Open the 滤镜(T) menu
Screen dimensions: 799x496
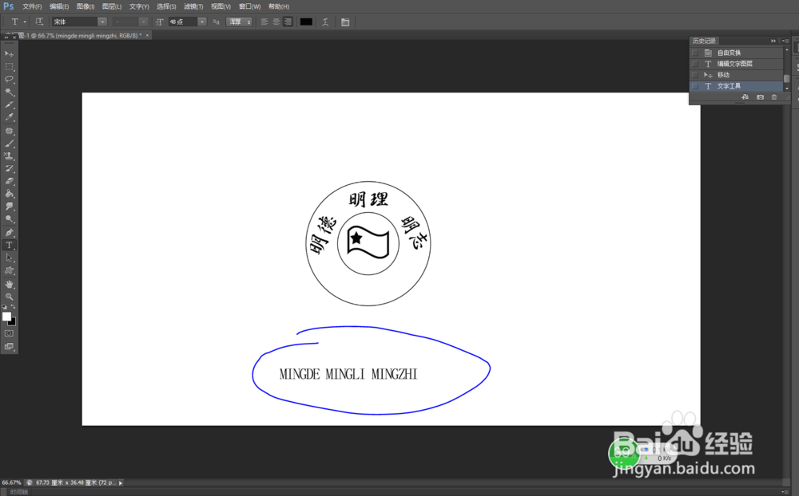(193, 6)
